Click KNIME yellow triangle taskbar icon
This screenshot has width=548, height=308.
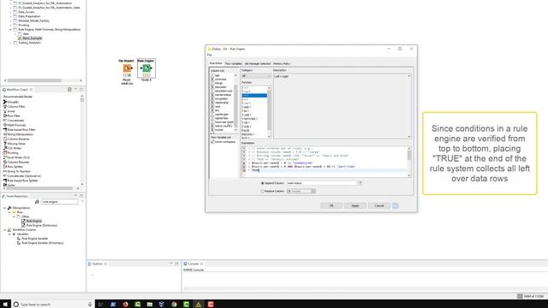point(198,305)
